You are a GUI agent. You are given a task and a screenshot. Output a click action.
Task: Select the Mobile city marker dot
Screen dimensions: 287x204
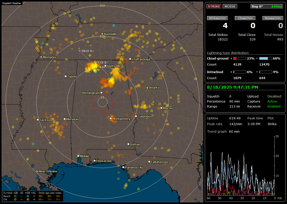(x=78, y=156)
